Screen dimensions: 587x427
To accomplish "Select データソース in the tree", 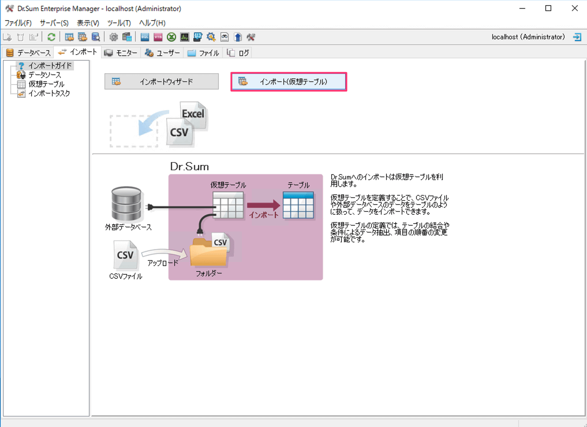I will click(39, 75).
